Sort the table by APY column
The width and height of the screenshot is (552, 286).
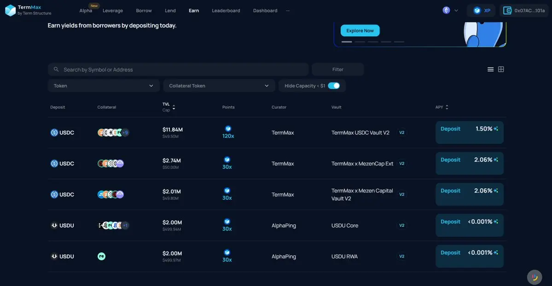[x=447, y=107]
